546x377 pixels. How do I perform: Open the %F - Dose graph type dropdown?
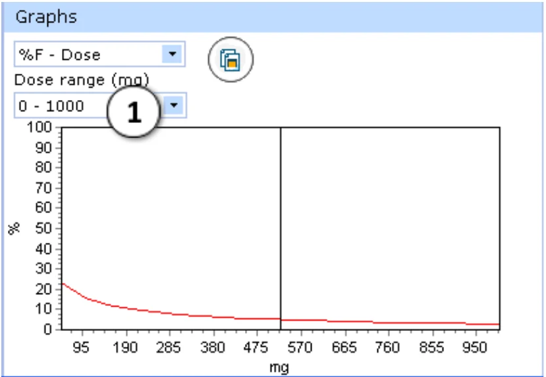point(99,54)
